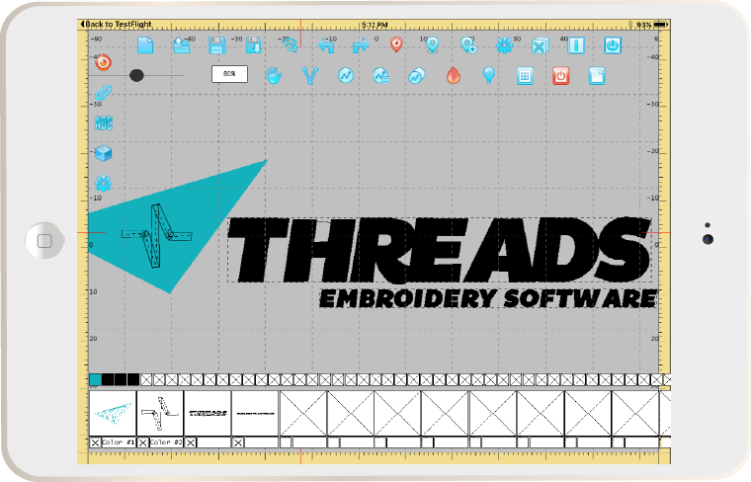Select the red drop color tool
This screenshot has width=751, height=482.
454,76
